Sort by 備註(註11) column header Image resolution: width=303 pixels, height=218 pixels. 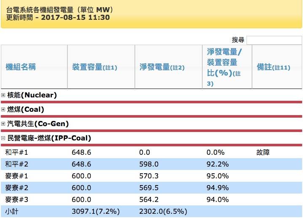277,67
